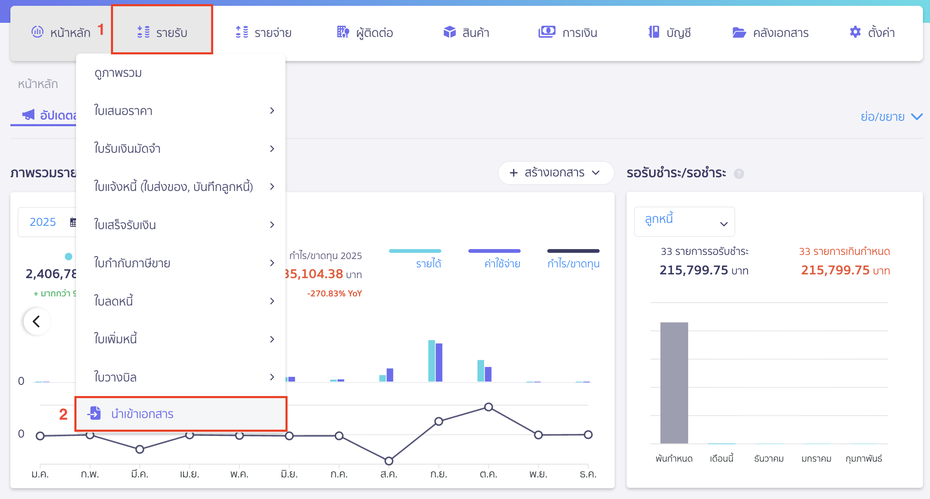Expand the สร้างเอกสาร create document dropdown

tap(556, 173)
